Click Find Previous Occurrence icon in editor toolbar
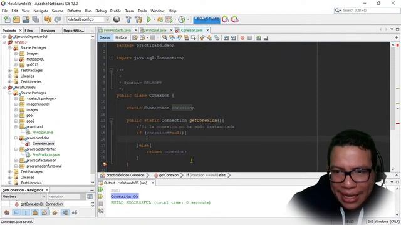The image size is (401, 225). click(172, 37)
